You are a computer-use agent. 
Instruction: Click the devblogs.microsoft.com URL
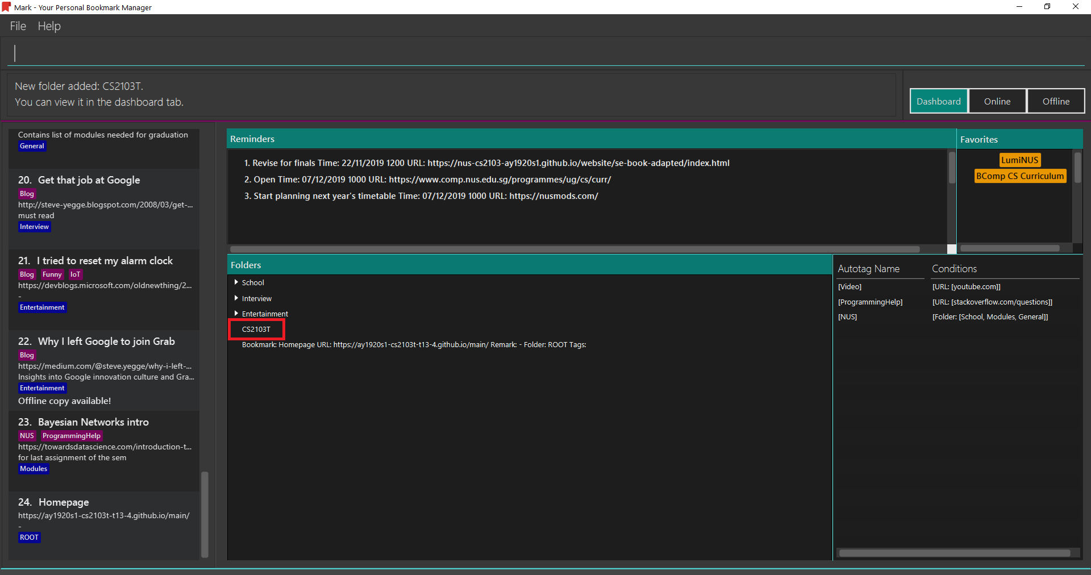105,285
